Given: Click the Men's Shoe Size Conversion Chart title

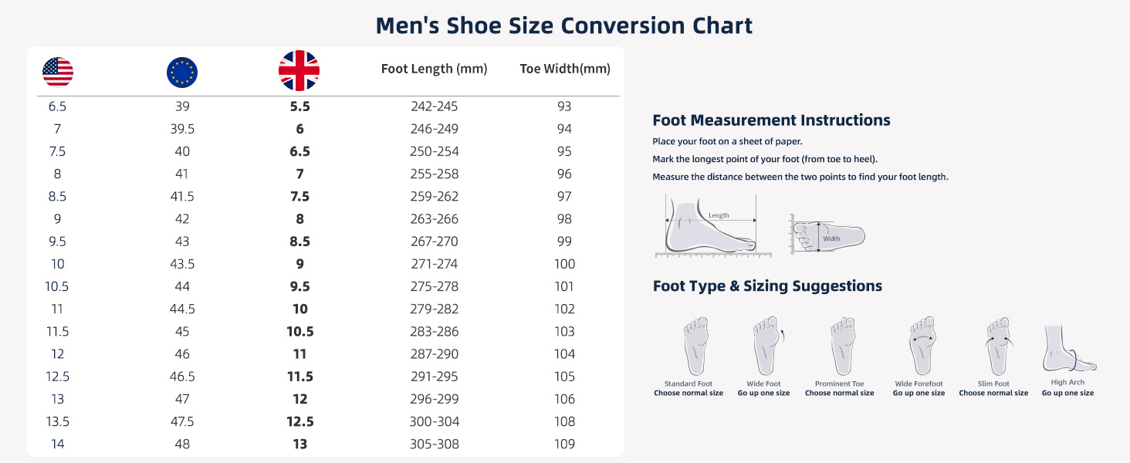Looking at the screenshot, I should click(x=564, y=25).
